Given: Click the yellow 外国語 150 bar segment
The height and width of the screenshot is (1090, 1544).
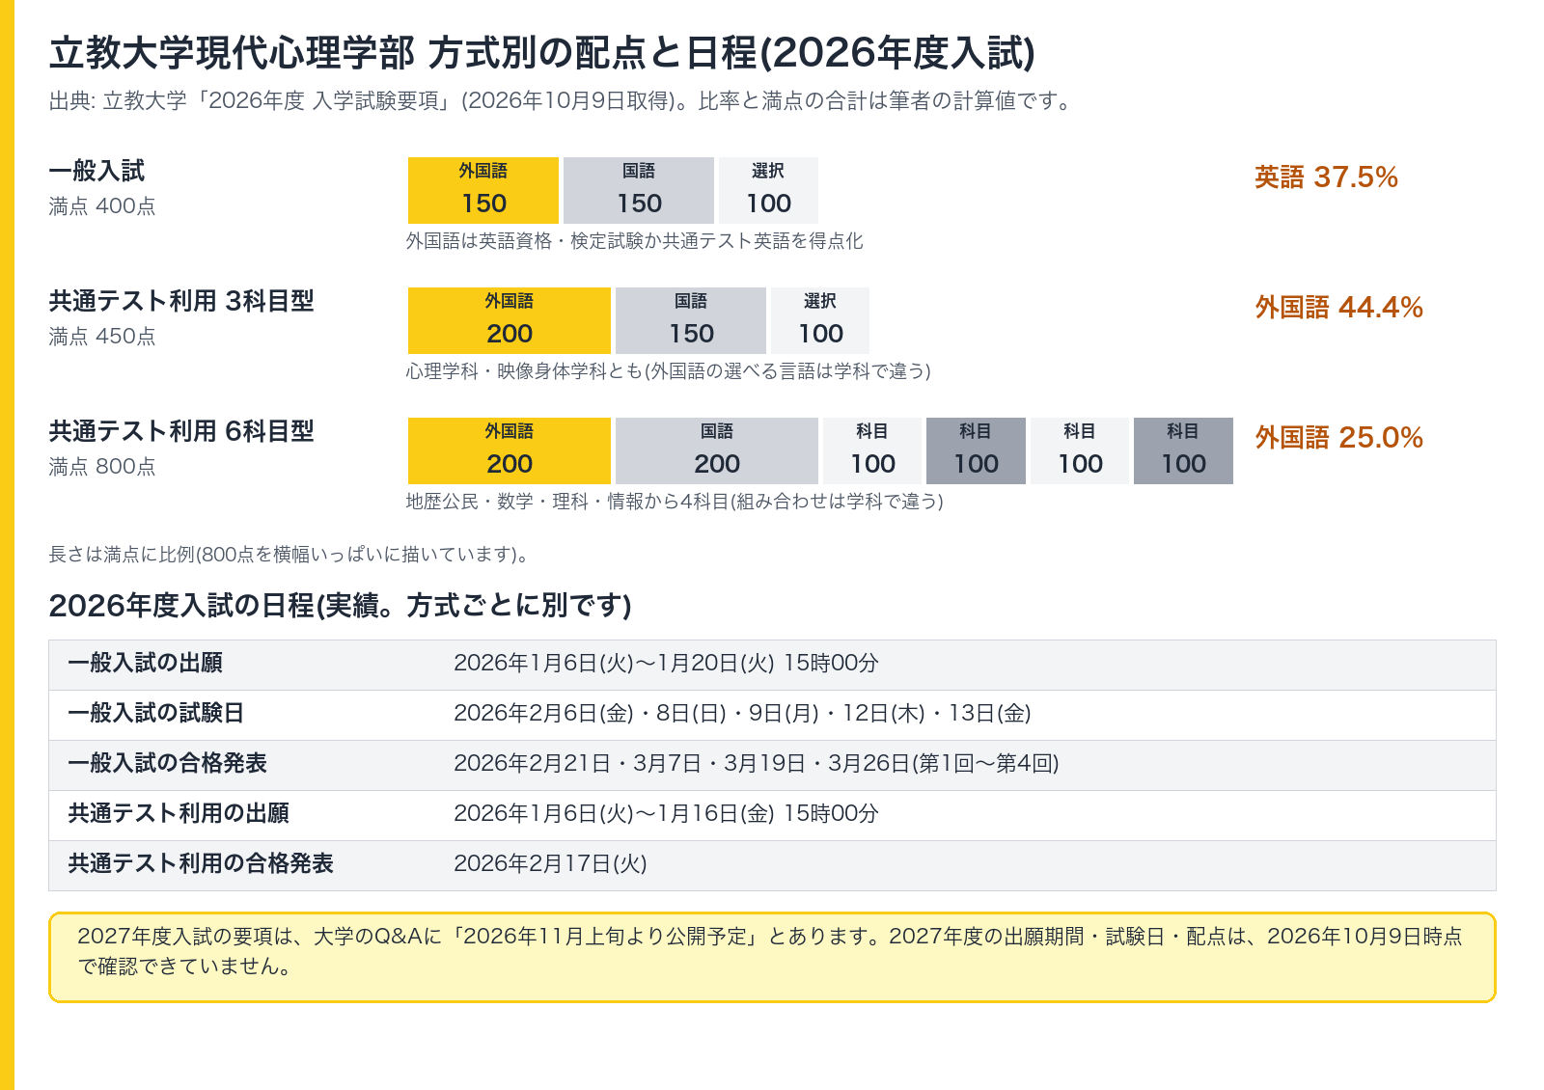Looking at the screenshot, I should 483,190.
